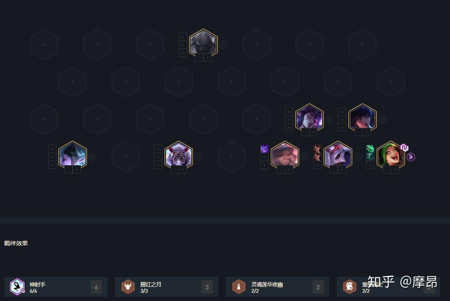
Task: Open the third item slot beside Jhin
Action: (318, 165)
